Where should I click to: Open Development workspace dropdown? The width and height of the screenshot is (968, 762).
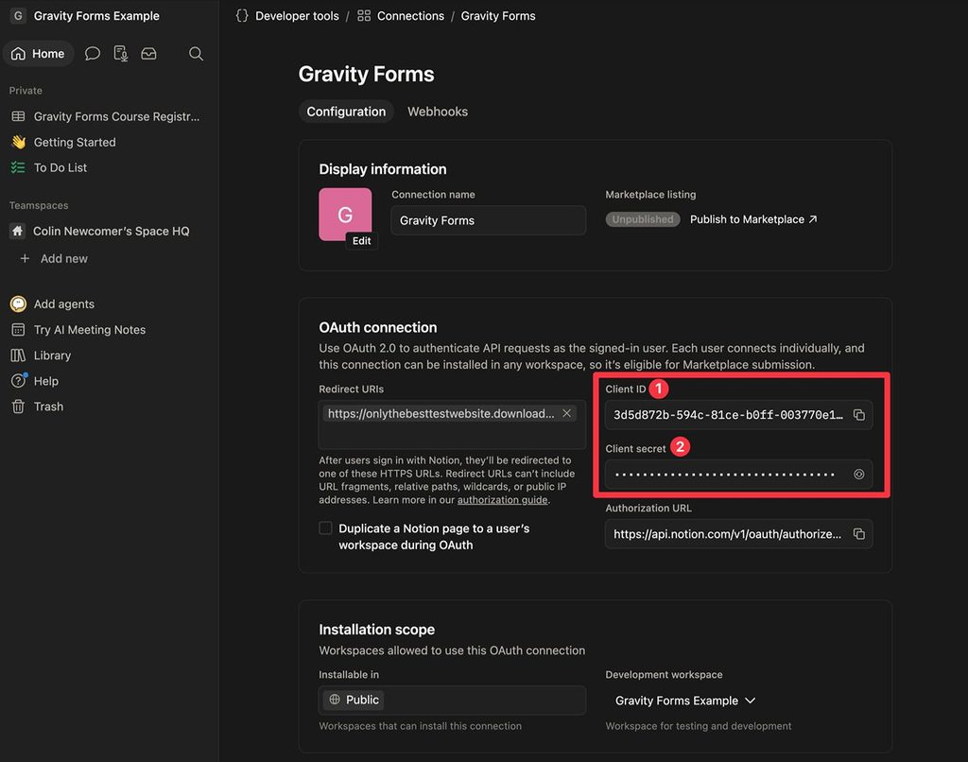coord(685,701)
